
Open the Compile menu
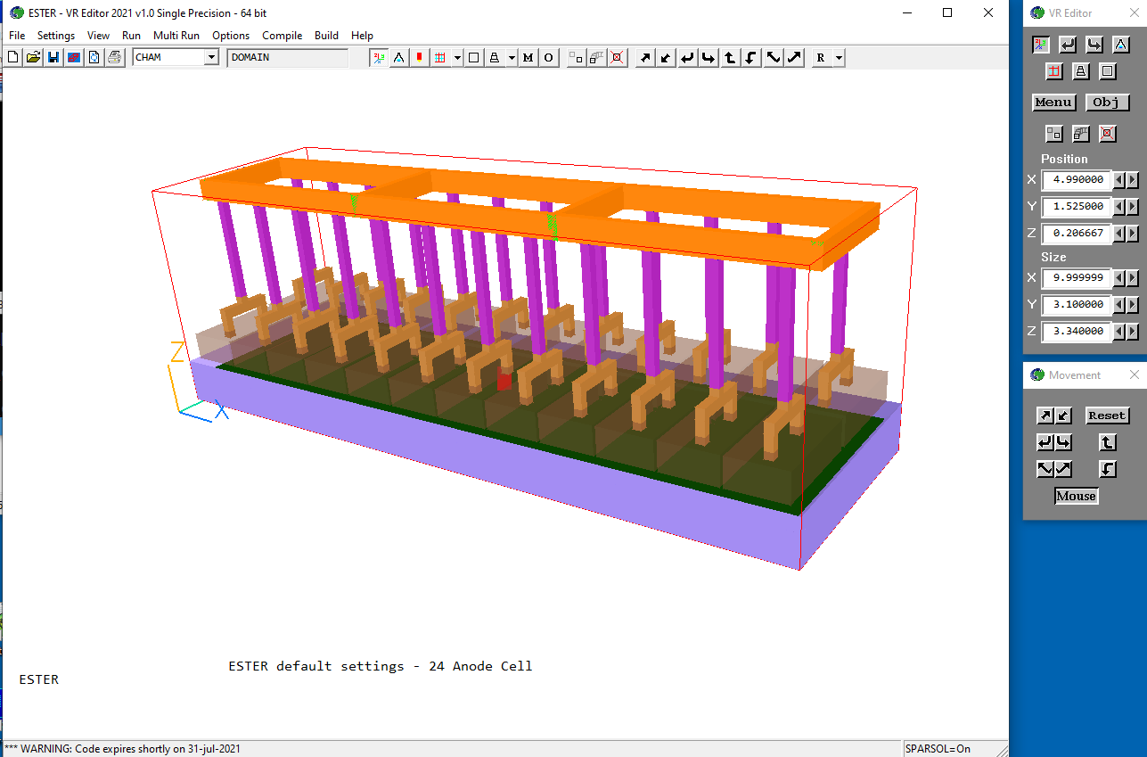[x=282, y=36]
